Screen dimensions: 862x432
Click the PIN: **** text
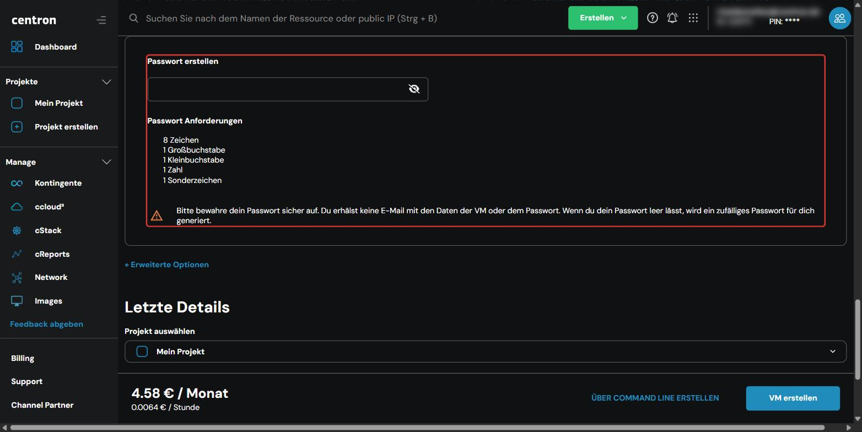pyautogui.click(x=784, y=21)
